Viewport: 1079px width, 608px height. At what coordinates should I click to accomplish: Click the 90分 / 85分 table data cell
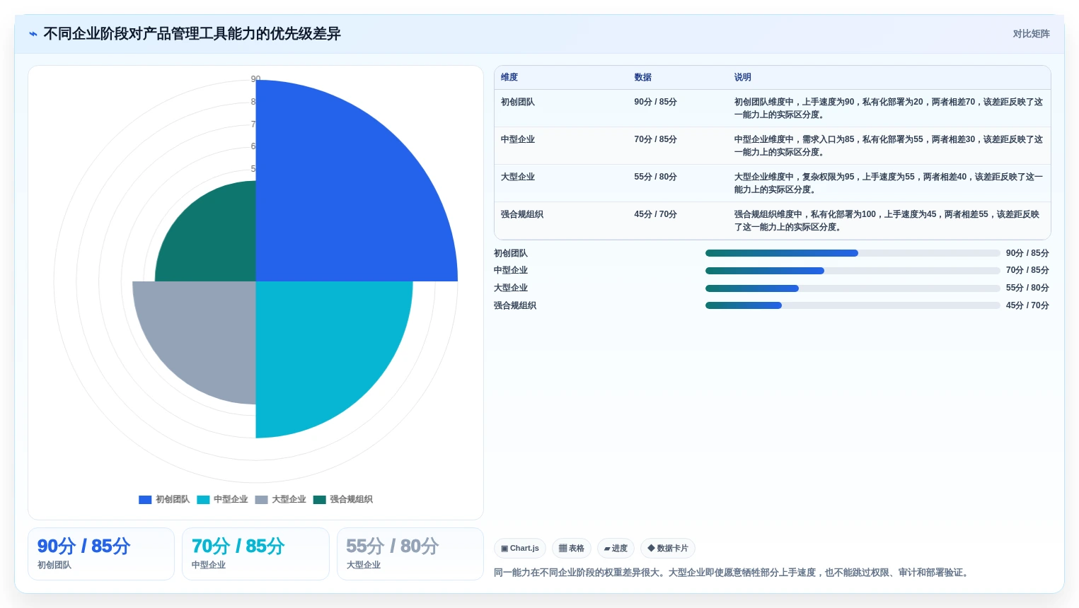(655, 103)
